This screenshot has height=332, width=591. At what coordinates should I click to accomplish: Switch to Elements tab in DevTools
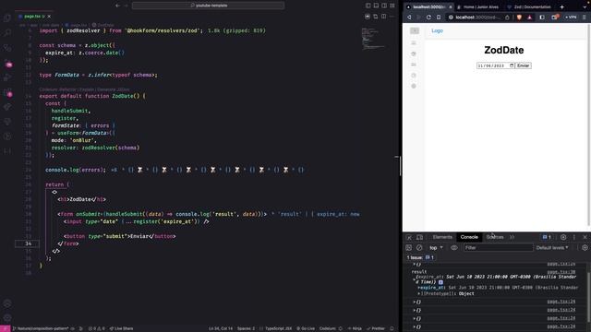(442, 237)
